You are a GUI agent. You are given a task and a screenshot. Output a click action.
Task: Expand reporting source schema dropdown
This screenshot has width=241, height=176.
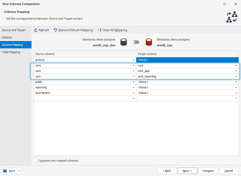(134, 88)
